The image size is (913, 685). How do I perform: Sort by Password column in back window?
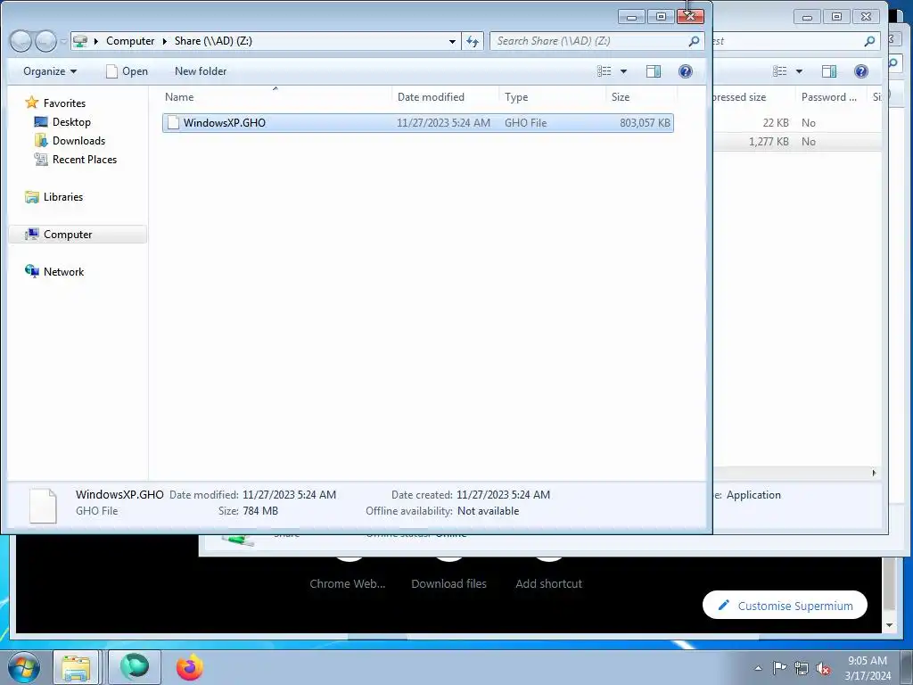pyautogui.click(x=829, y=97)
